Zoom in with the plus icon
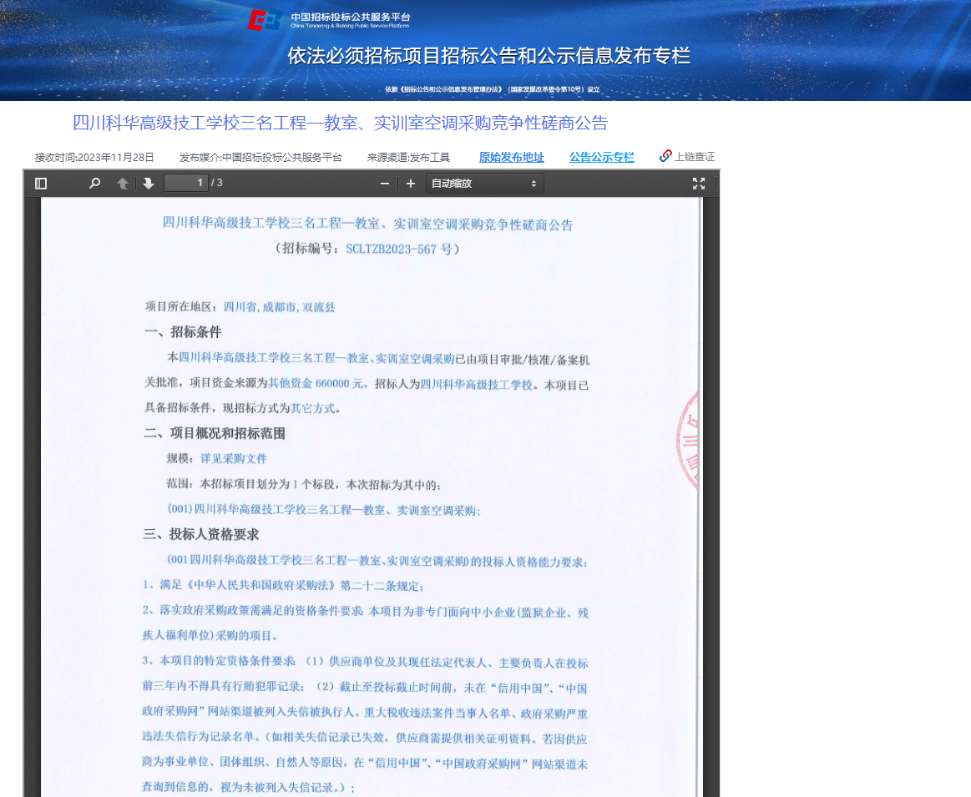Screen dimensions: 971x797 pyautogui.click(x=411, y=183)
